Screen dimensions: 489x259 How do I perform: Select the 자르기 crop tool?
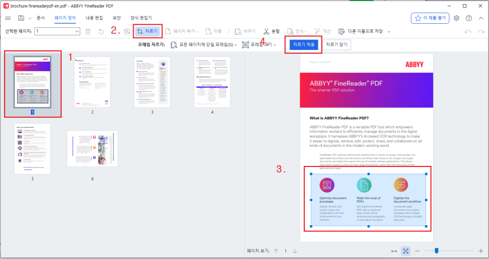(147, 31)
